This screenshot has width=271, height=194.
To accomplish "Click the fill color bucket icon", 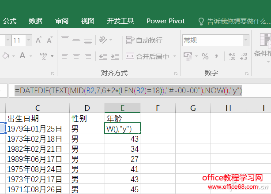I will [x=6, y=56].
